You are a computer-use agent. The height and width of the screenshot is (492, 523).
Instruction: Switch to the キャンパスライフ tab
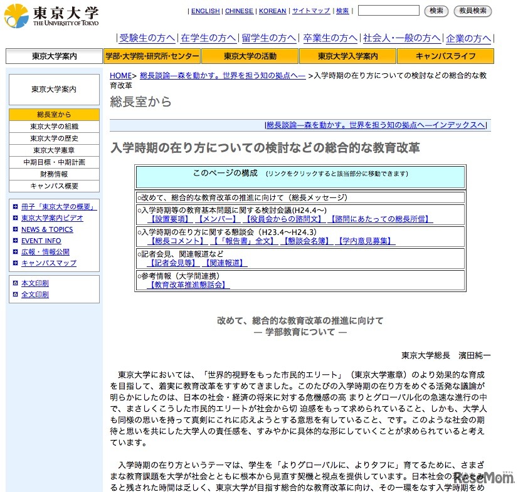(x=445, y=56)
